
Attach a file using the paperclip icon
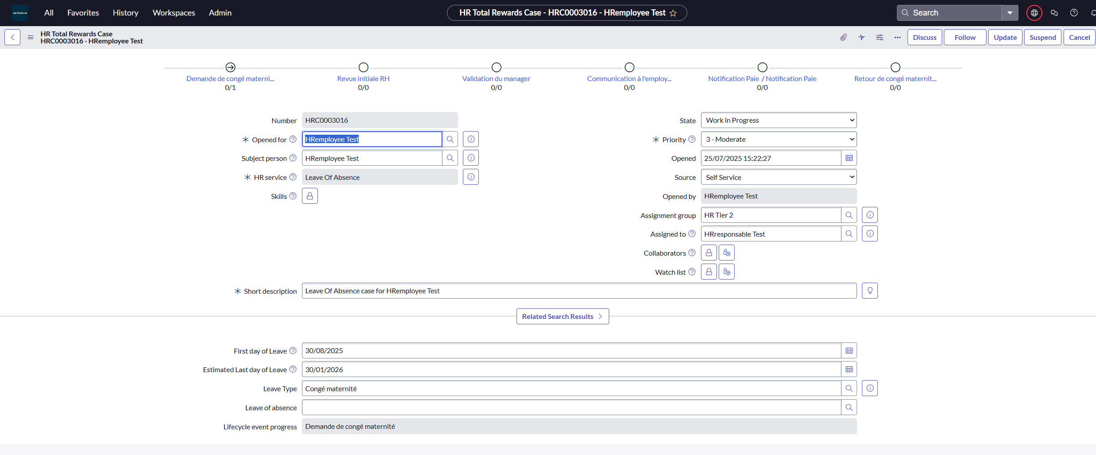(844, 37)
